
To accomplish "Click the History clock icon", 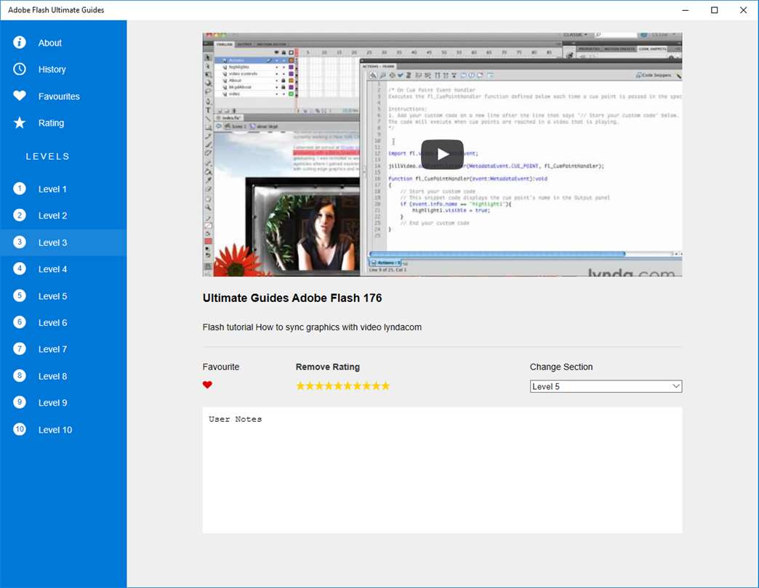I will pos(20,69).
